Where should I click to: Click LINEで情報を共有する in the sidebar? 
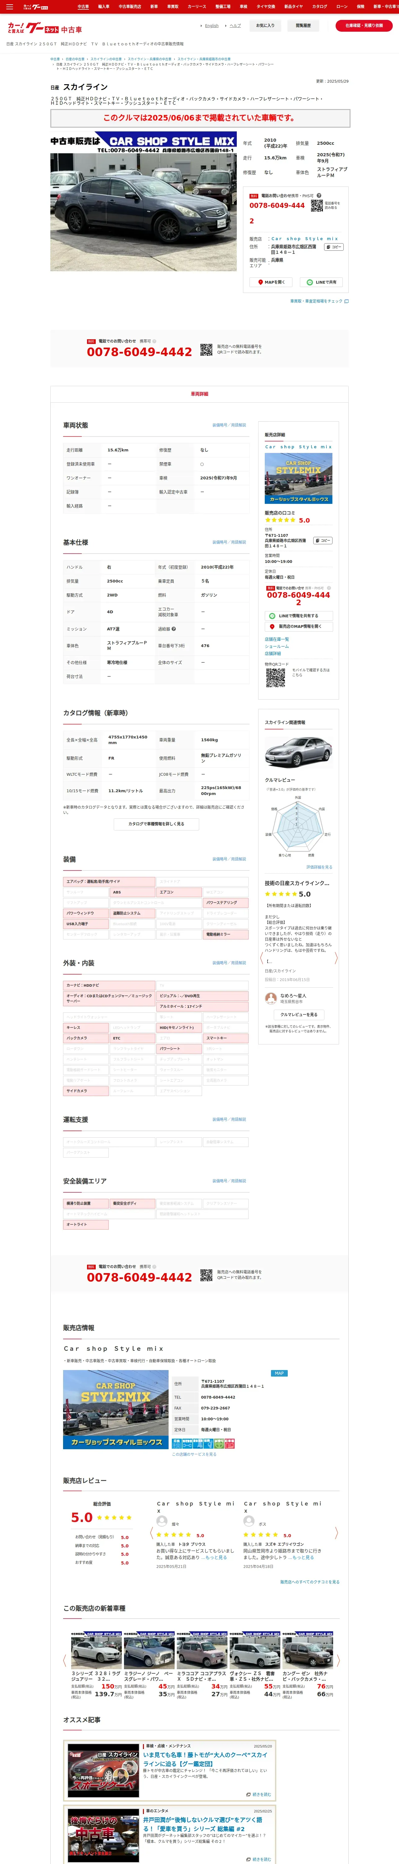point(298,616)
